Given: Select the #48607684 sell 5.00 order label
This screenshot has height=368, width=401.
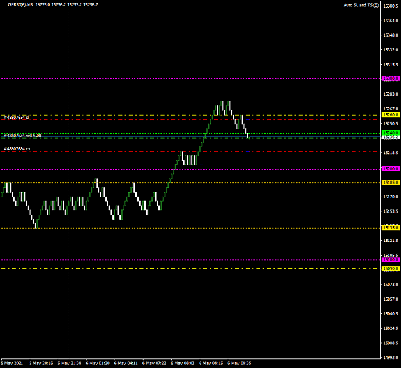Looking at the screenshot, I should [x=22, y=136].
